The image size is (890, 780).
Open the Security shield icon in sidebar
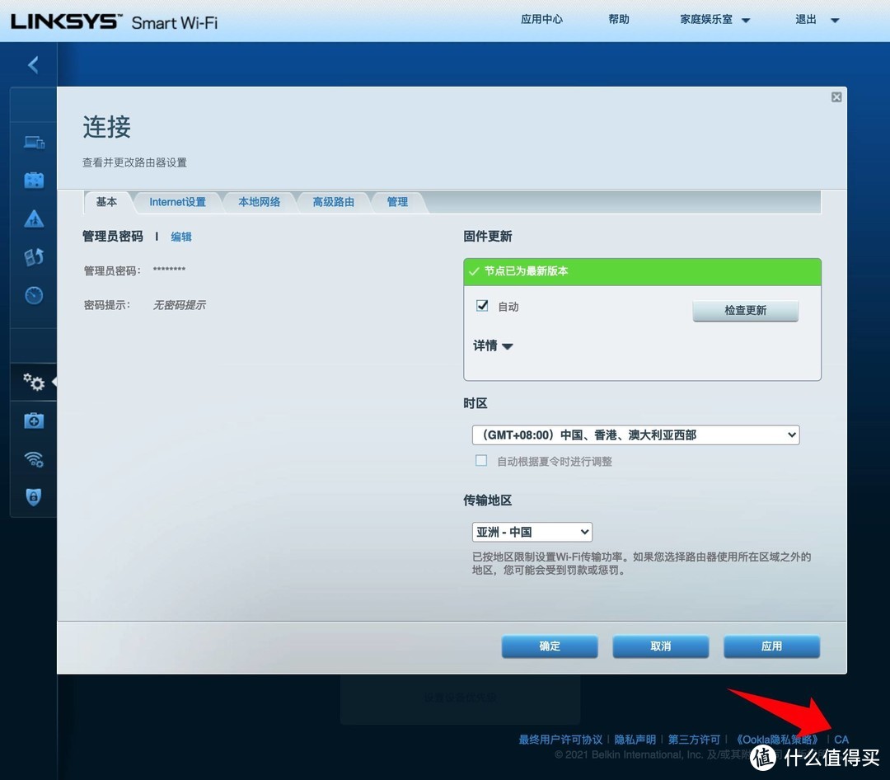point(33,497)
